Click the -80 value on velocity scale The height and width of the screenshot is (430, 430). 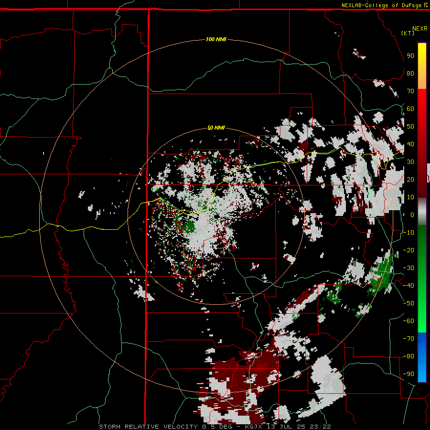pyautogui.click(x=408, y=356)
